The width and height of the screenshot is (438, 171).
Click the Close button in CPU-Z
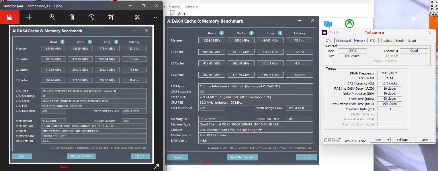pos(424,140)
